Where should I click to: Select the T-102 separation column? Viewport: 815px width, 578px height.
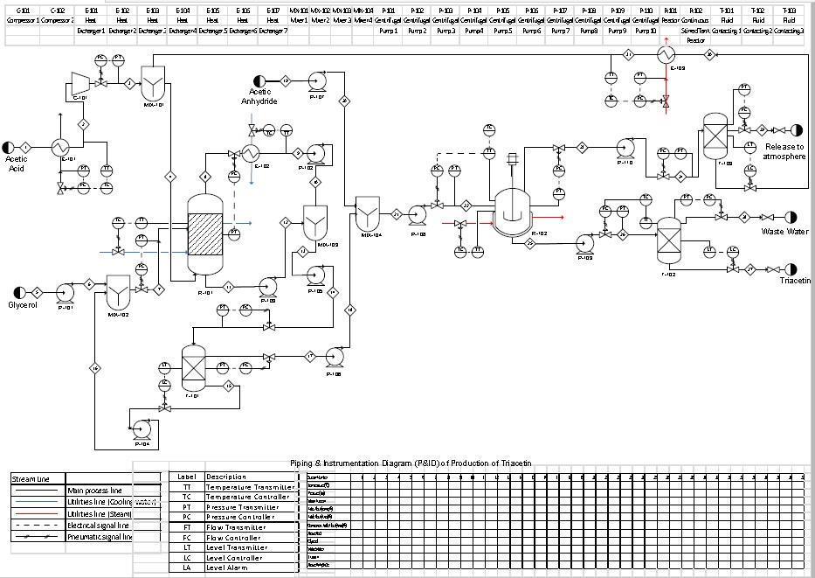click(x=669, y=241)
